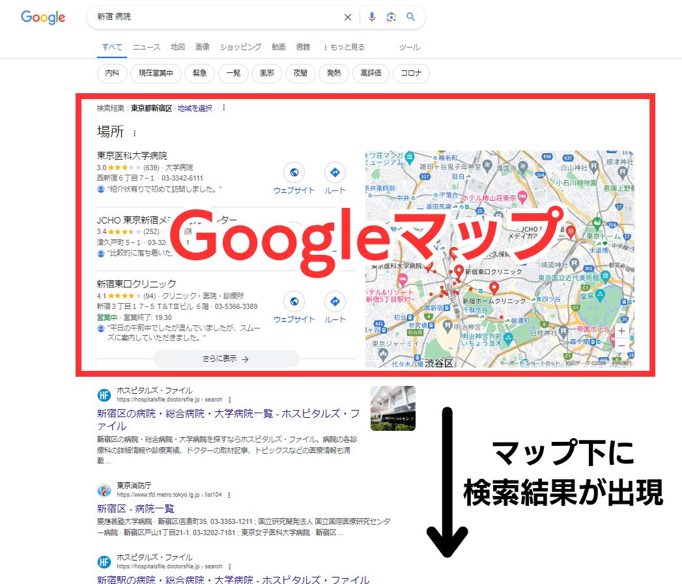Switch to the ニュース tab
682x584 pixels.
coord(147,47)
